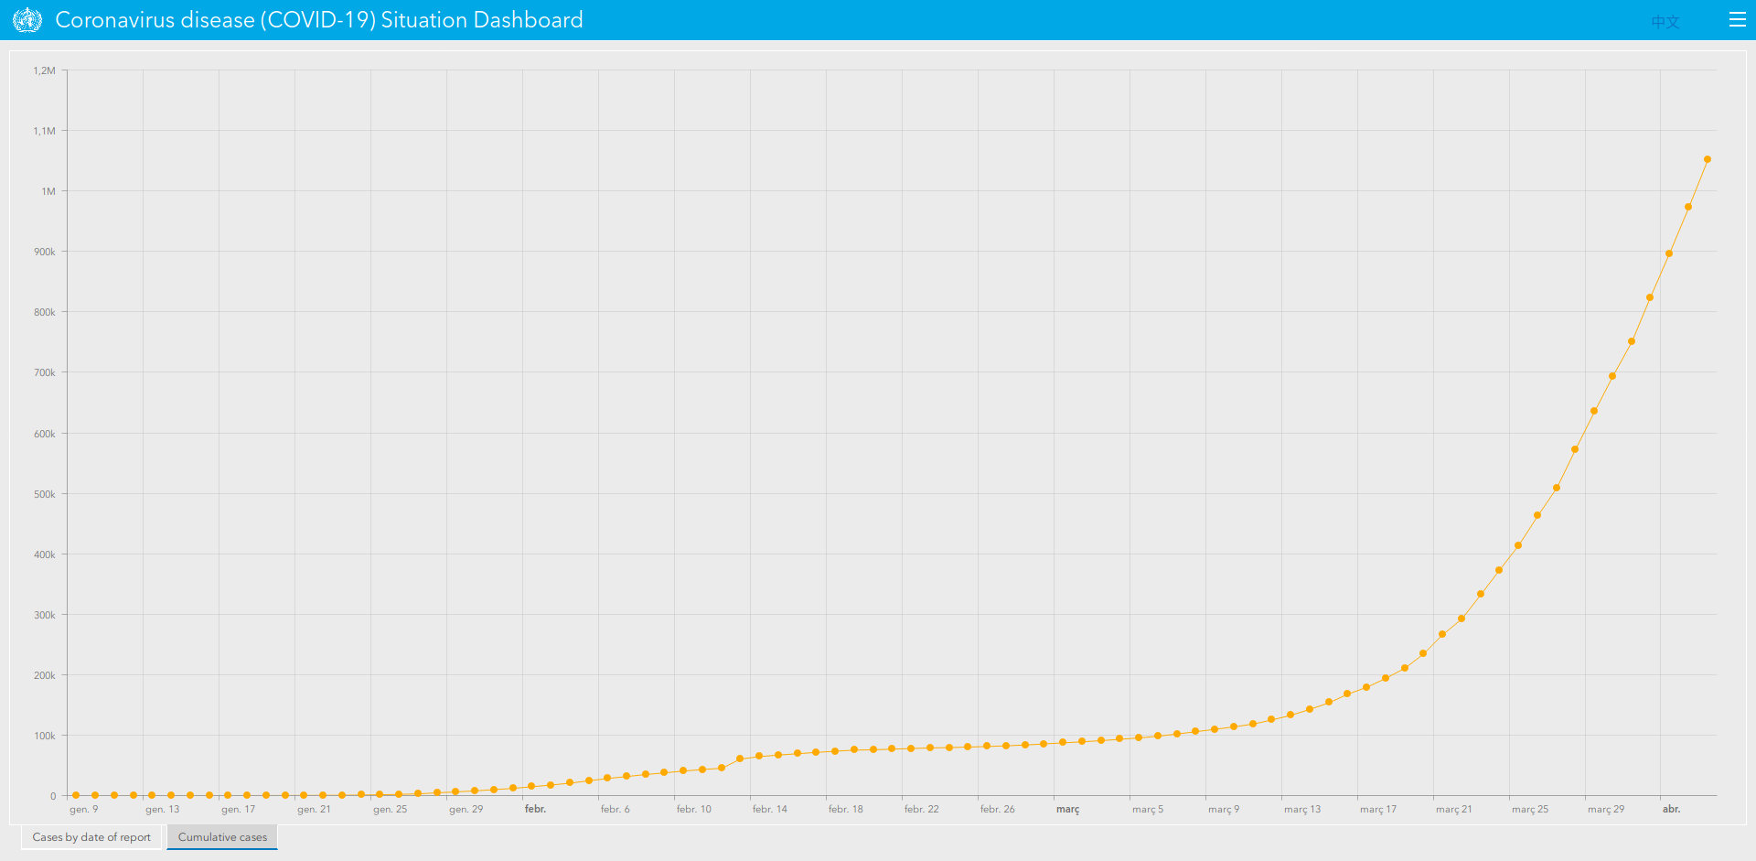Click the 'març 9' x-axis label
Image resolution: width=1756 pixels, height=861 pixels.
click(1224, 809)
